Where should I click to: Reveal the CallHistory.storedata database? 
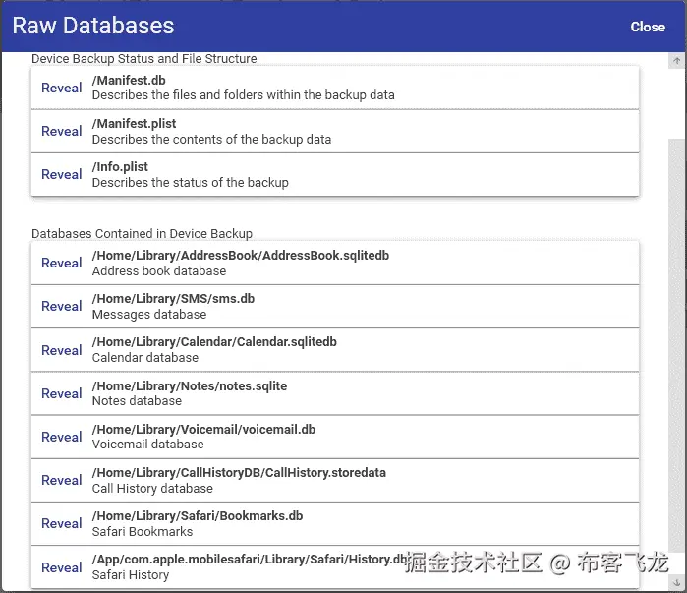click(x=61, y=480)
